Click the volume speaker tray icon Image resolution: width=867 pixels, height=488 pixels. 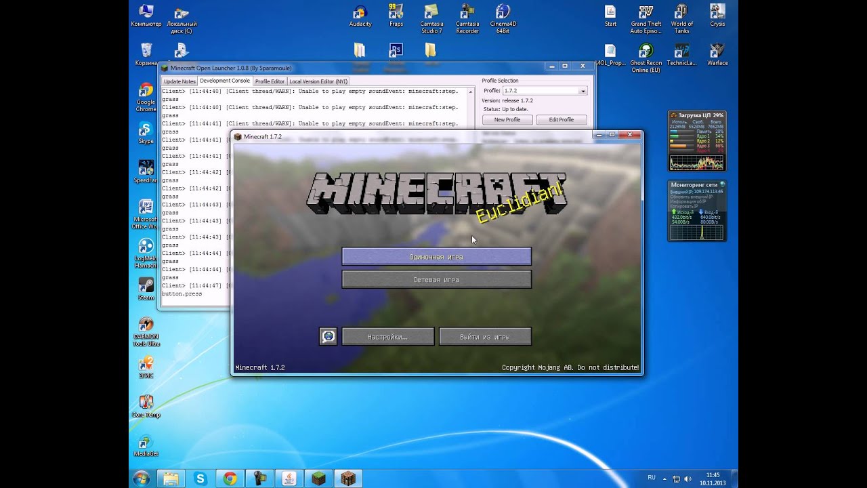click(x=689, y=479)
